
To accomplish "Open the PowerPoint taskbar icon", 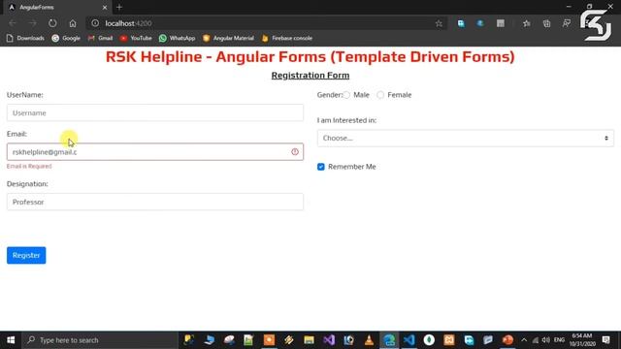I will pos(507,340).
